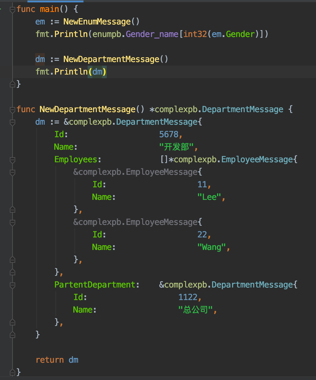Click the string "总公司"
Viewport: 316px width, 380px height.
[196, 310]
